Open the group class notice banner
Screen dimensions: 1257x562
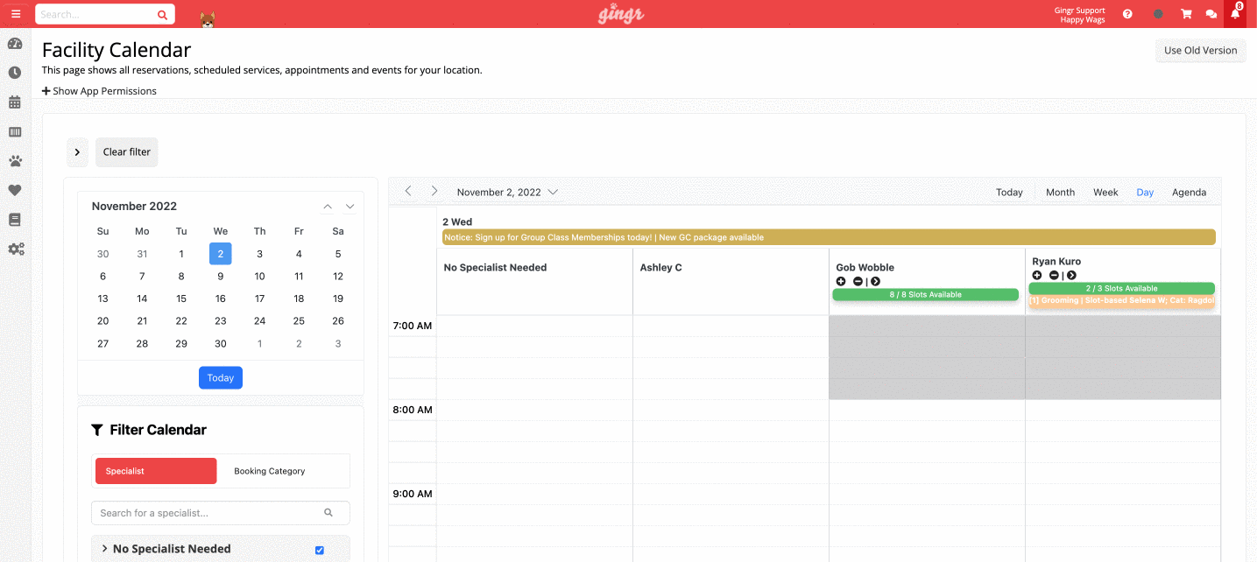tap(829, 237)
